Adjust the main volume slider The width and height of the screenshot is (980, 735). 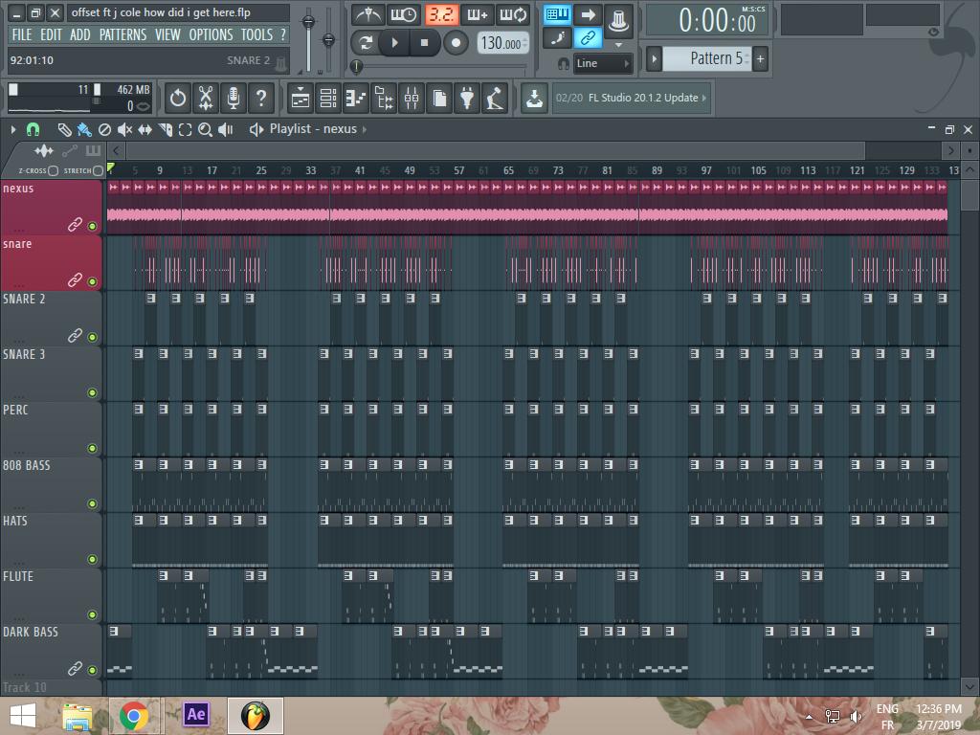(x=308, y=39)
